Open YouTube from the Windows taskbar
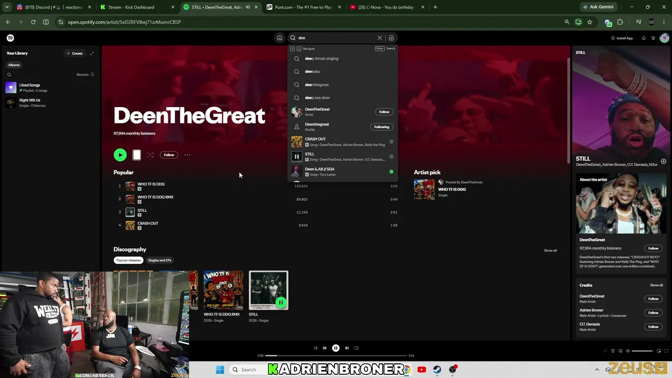Viewport: 672px width, 378px height. [x=422, y=370]
